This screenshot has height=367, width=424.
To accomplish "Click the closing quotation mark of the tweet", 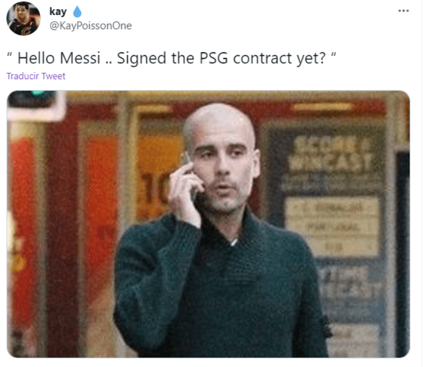I will 333,55.
